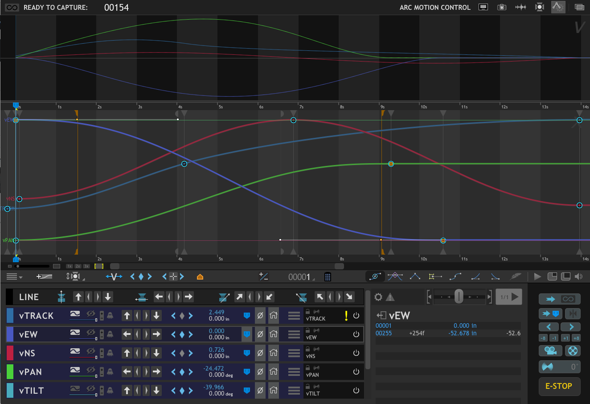The height and width of the screenshot is (404, 590).
Task: Open the fixture options dropdown in toolbar
Action: pyautogui.click(x=75, y=277)
